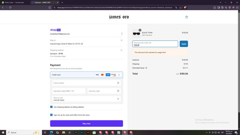
Task: Open the translate page icon in the address bar
Action: [176, 7]
